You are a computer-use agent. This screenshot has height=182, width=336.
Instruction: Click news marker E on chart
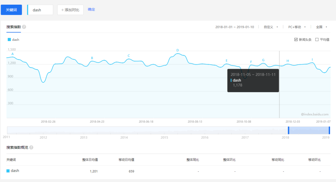[226, 61]
